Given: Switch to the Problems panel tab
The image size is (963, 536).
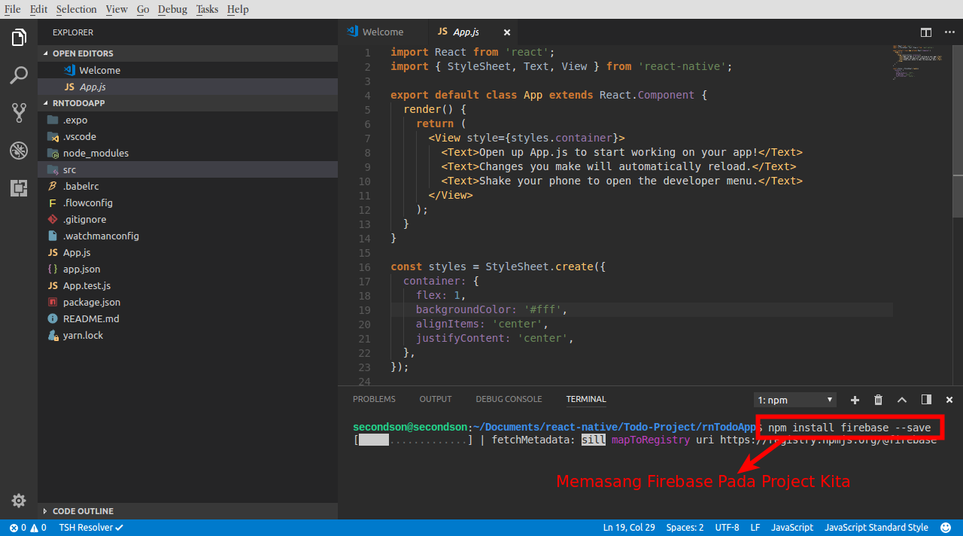Looking at the screenshot, I should click(x=374, y=399).
